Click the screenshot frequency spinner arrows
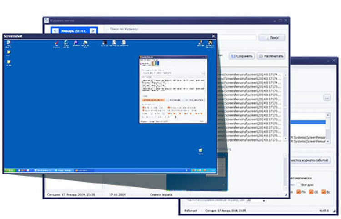341x219 pixels. coord(264,200)
